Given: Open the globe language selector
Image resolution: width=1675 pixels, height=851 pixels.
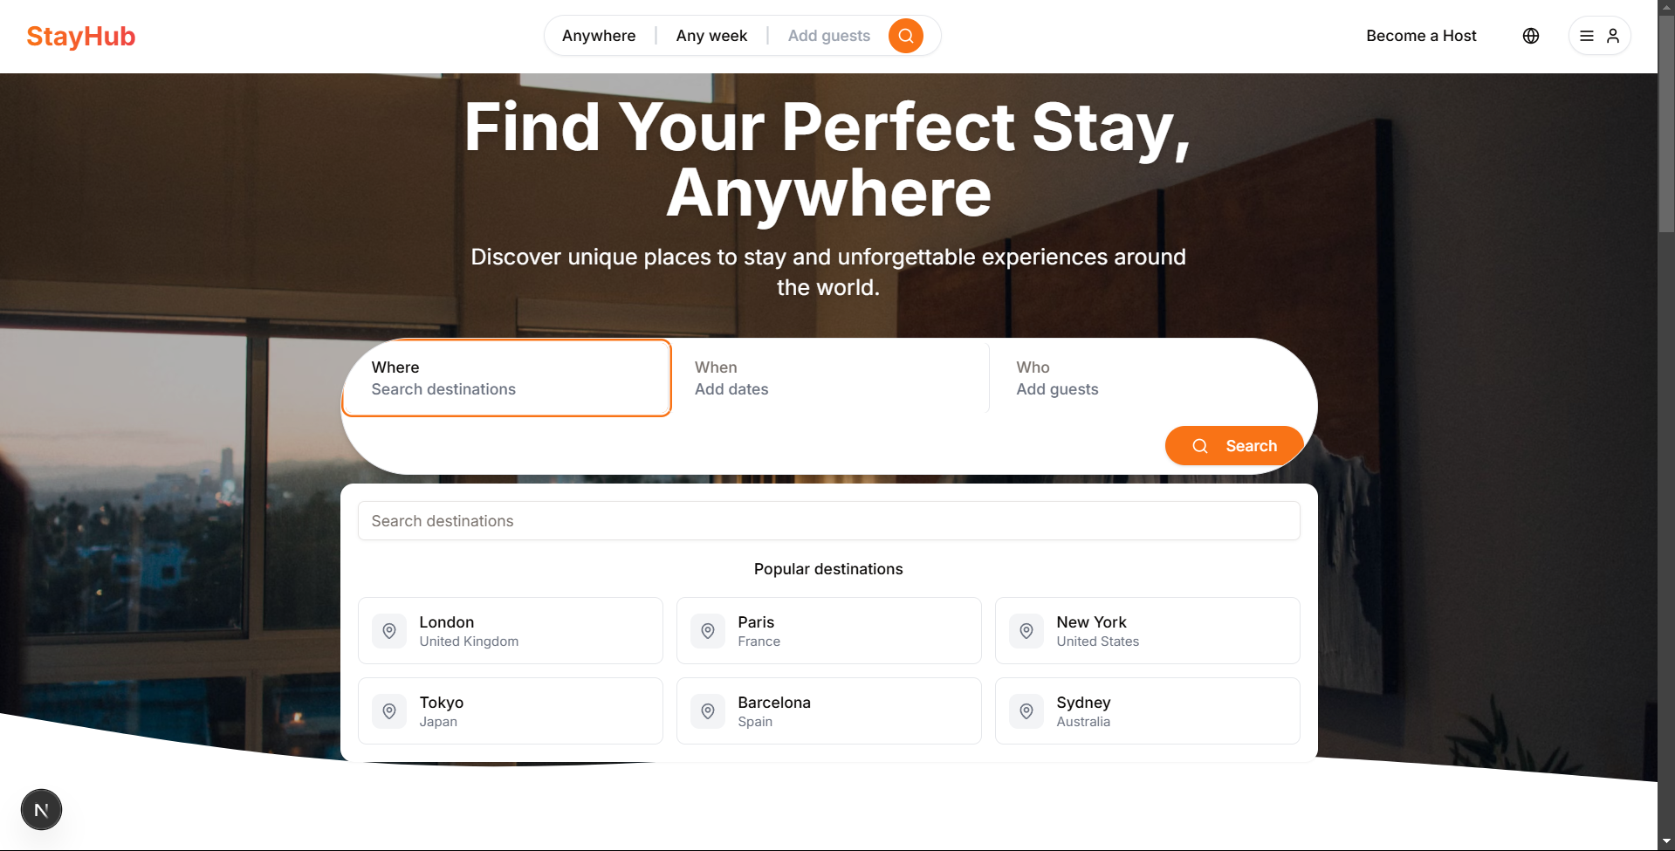Looking at the screenshot, I should click(1531, 36).
